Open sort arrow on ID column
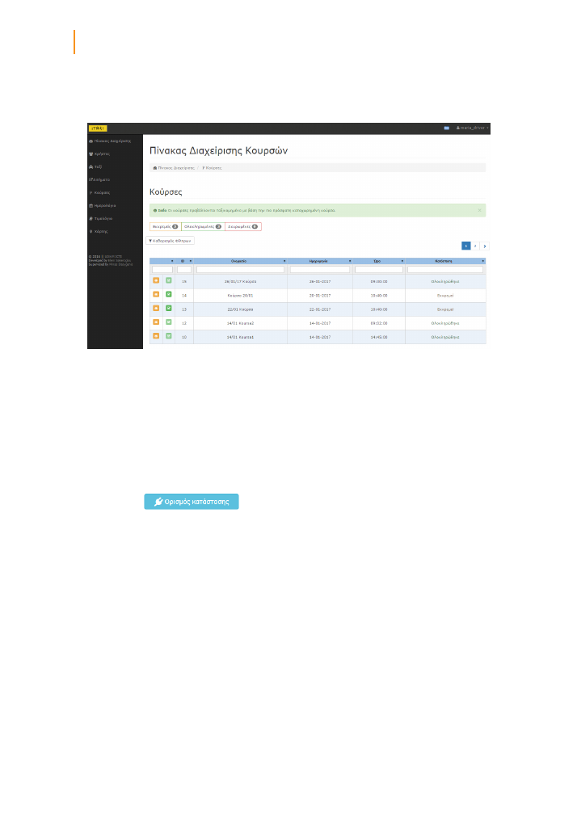Viewport: 577px width, 816px height. [191, 261]
